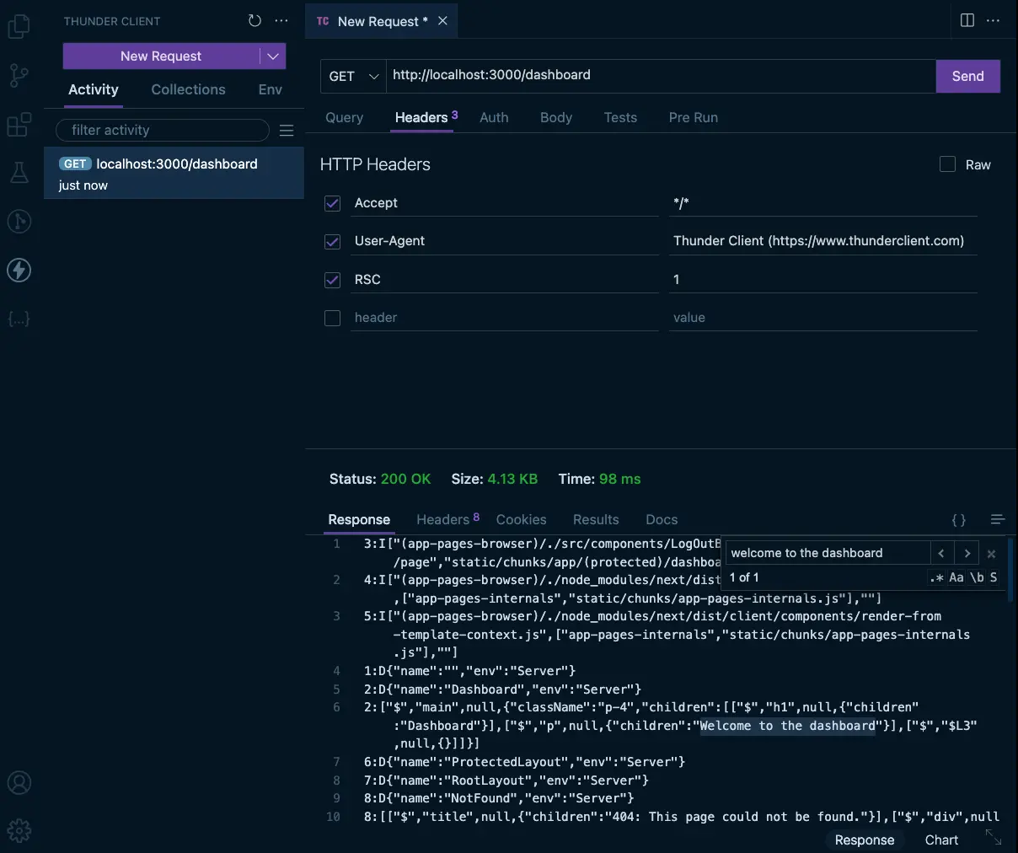Open Source Control in the activity bar
1018x853 pixels.
tap(19, 76)
